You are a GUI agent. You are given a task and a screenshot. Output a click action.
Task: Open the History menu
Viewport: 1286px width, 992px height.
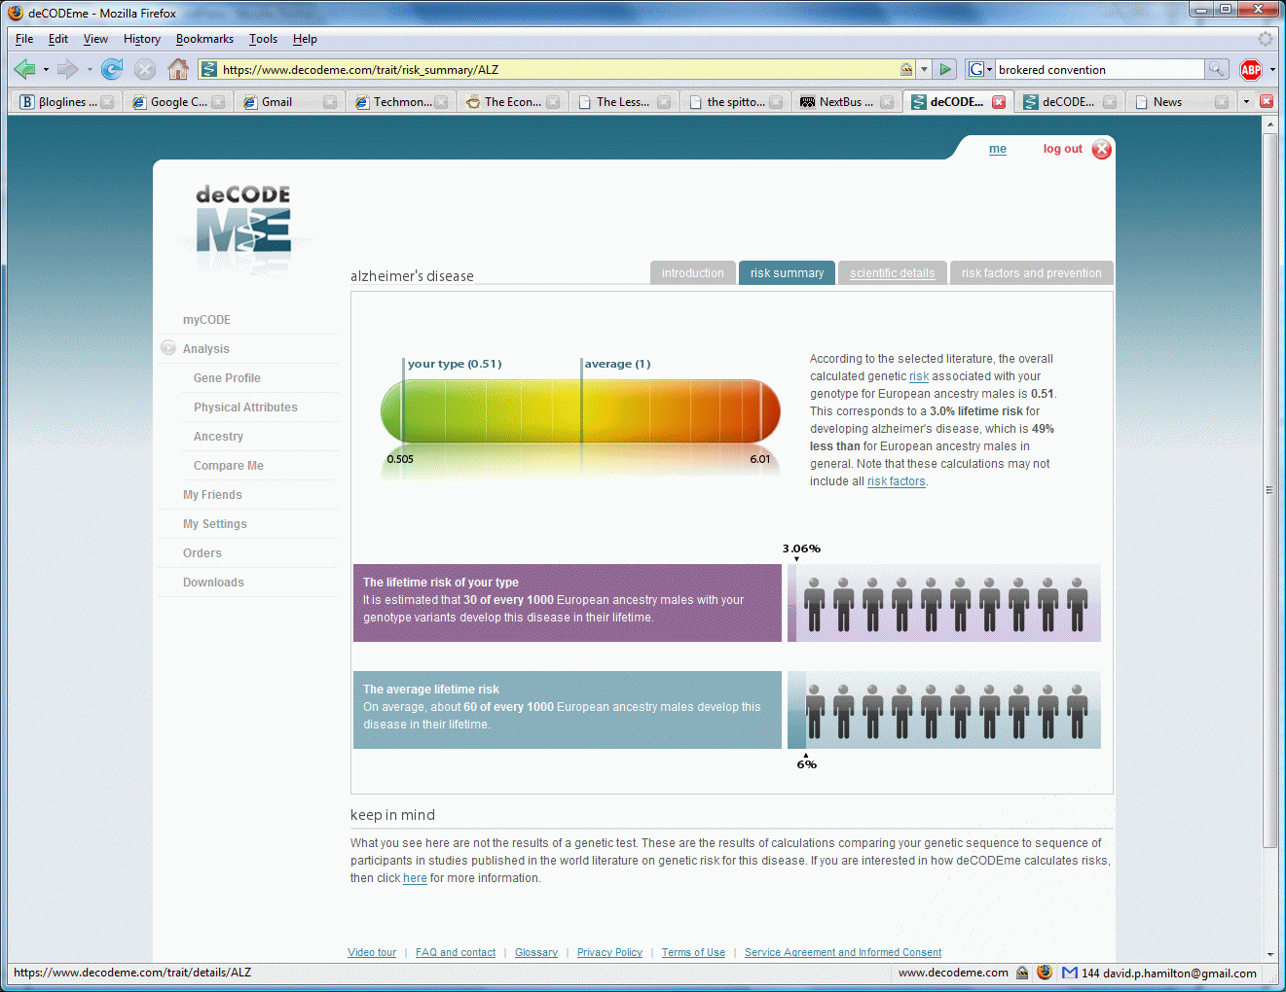(x=142, y=39)
